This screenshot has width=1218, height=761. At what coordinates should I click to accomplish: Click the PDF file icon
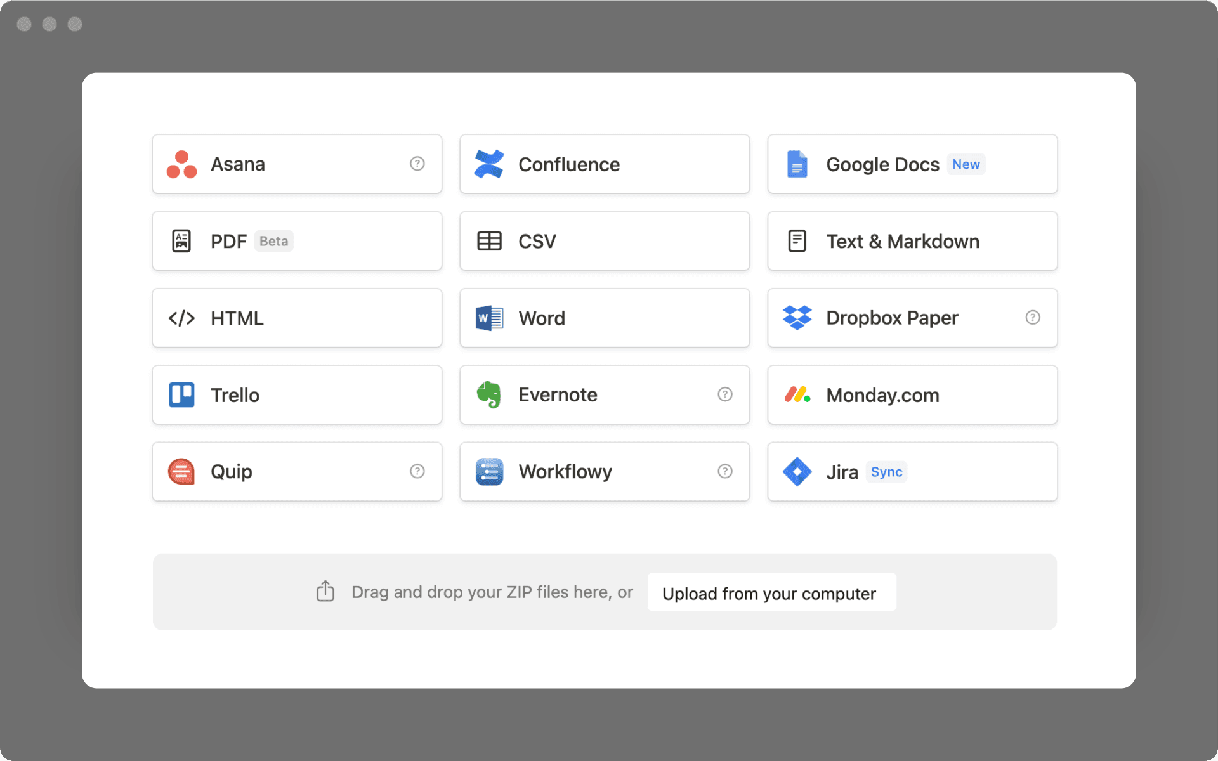pyautogui.click(x=181, y=241)
